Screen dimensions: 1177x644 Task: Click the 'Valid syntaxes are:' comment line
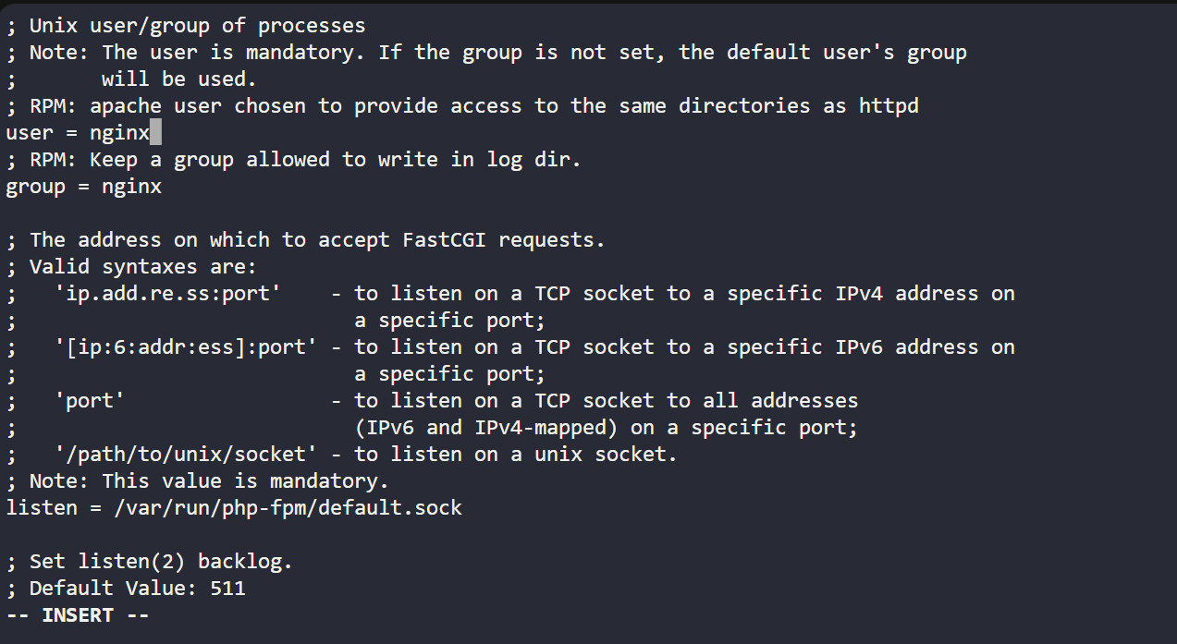tap(132, 267)
